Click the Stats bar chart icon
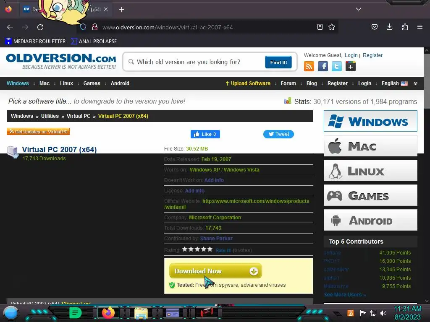 click(288, 101)
